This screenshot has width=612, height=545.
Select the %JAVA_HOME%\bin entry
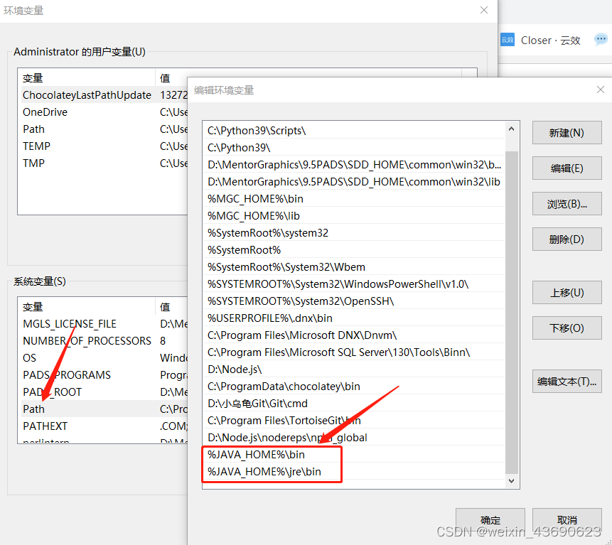(x=354, y=455)
